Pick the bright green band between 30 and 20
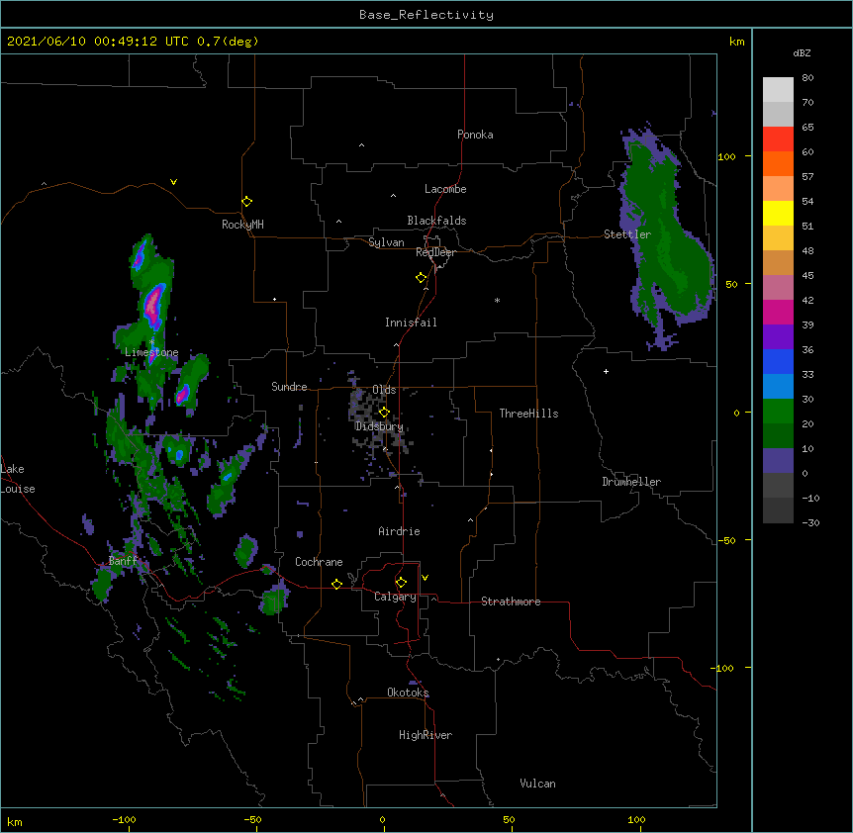This screenshot has width=853, height=833. click(x=778, y=412)
